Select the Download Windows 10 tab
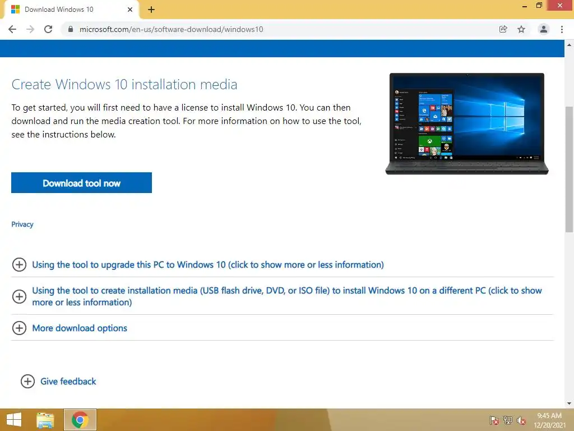This screenshot has height=431, width=574. point(71,10)
